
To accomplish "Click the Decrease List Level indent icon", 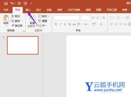I will [x=127, y=18].
